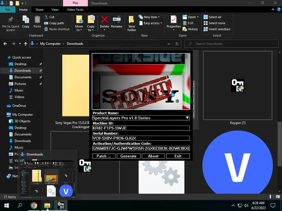Choose Paste shortcut in the ribbon
The width and height of the screenshot is (282, 211).
(x=57, y=29)
